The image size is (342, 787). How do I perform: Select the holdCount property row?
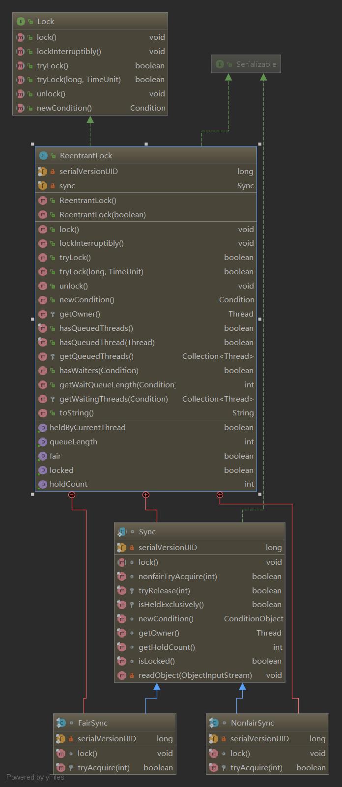(146, 484)
